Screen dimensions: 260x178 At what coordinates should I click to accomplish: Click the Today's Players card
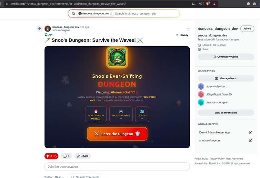tap(121, 115)
